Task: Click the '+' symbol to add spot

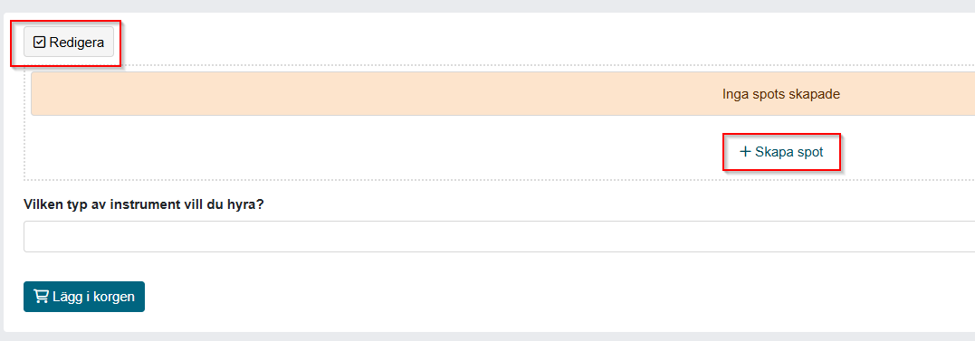Action: point(745,152)
